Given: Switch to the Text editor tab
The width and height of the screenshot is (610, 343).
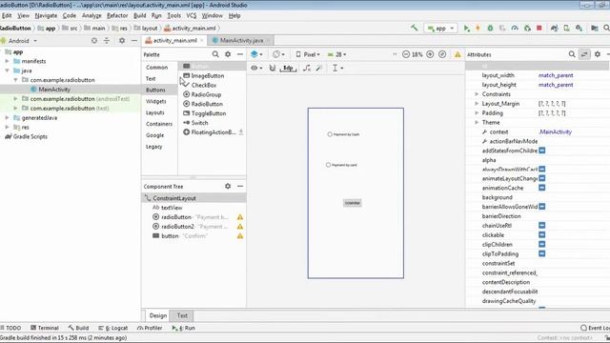Looking at the screenshot, I should tap(182, 315).
